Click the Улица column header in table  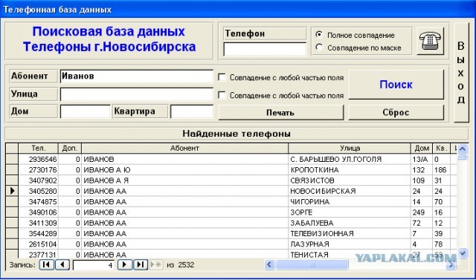pos(350,149)
